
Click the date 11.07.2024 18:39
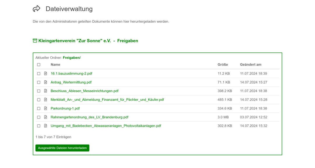point(254,73)
